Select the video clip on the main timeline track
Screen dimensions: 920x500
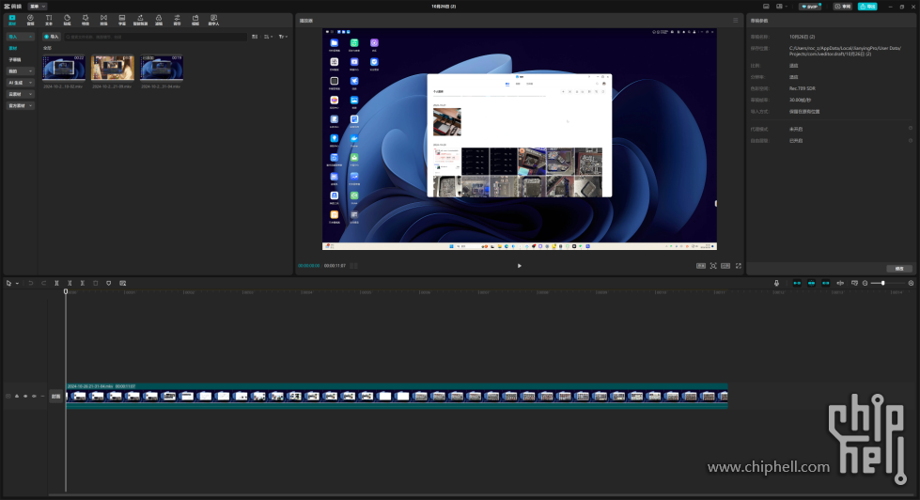click(x=397, y=396)
